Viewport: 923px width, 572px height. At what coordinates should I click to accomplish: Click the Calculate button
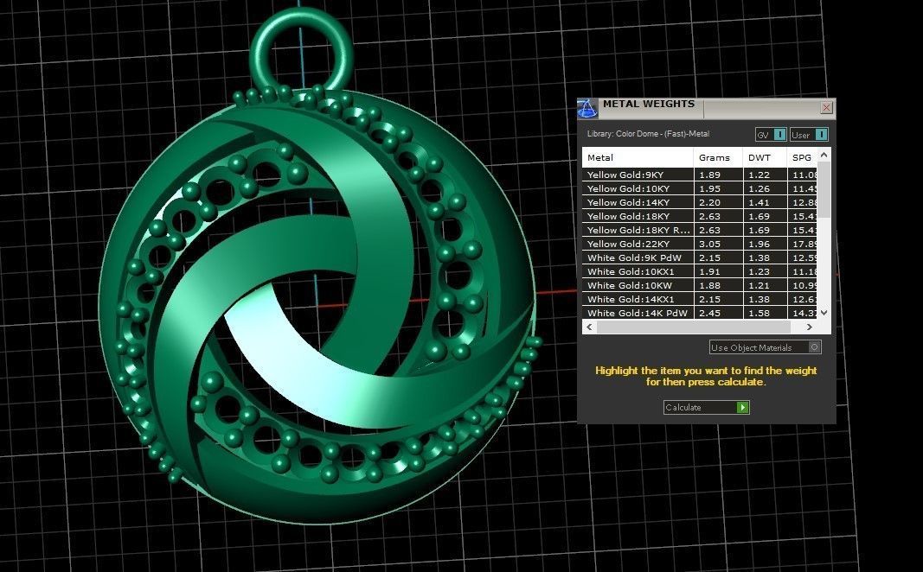[706, 407]
